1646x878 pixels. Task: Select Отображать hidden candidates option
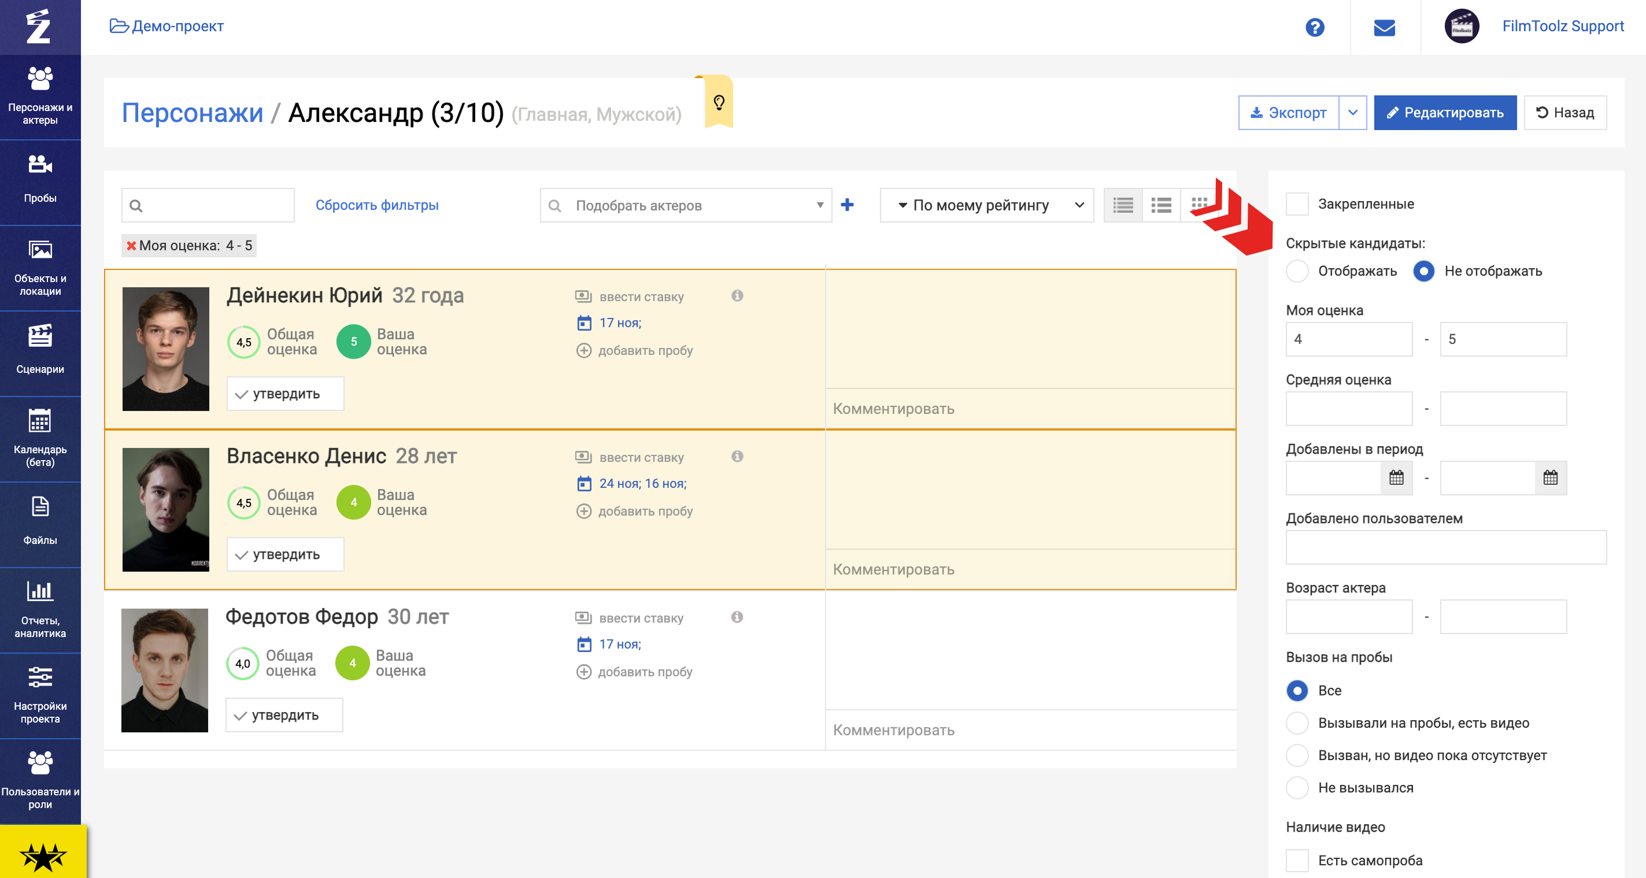[x=1296, y=271]
